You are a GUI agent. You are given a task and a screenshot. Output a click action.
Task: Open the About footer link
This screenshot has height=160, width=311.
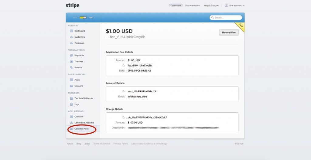70,144
